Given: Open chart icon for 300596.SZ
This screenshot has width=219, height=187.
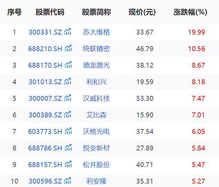Looking at the screenshot, I should [x=68, y=181].
